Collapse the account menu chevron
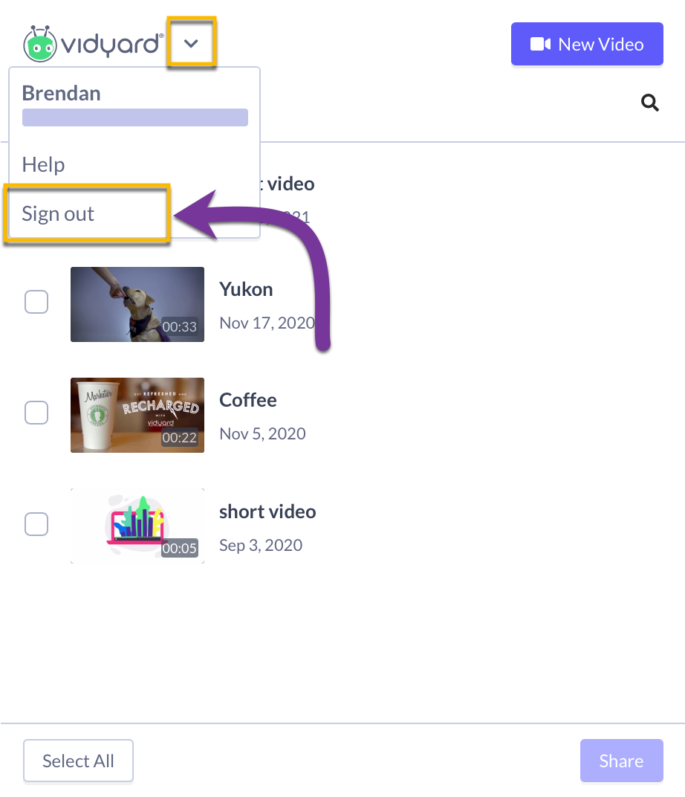Image resolution: width=685 pixels, height=797 pixels. tap(191, 43)
